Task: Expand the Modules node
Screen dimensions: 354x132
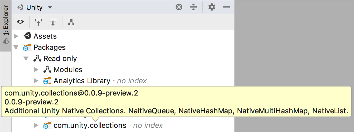Action: (36, 70)
